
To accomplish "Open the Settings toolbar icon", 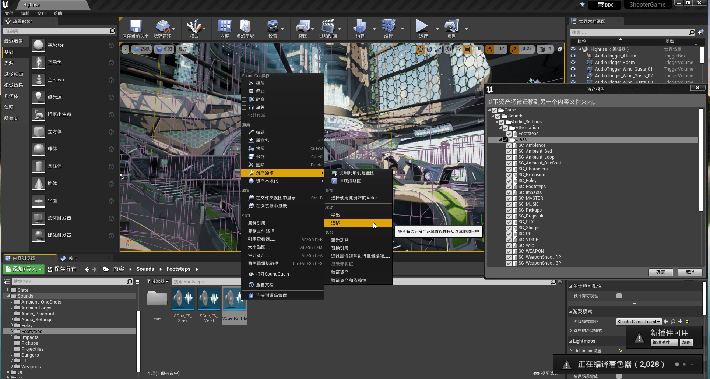I will [273, 26].
